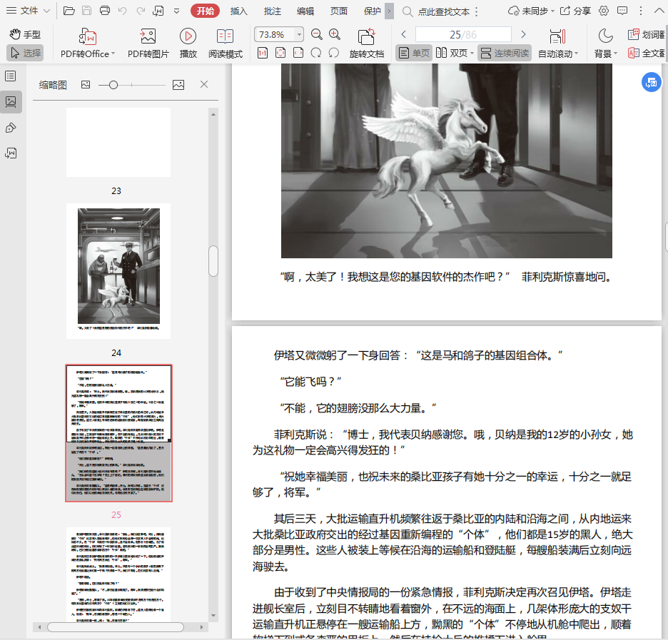668x640 pixels.
Task: Switch to the 批注 annotation tab
Action: coord(272,11)
